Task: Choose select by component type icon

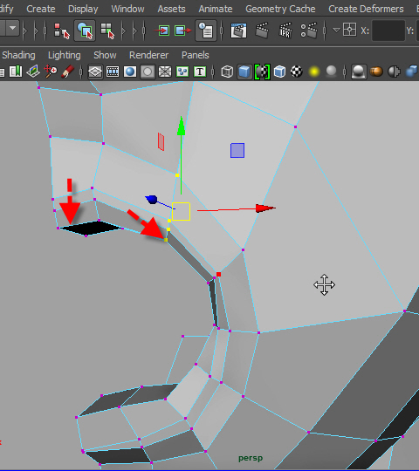Action: click(x=107, y=31)
